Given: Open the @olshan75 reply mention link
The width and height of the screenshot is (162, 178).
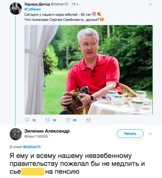Looking at the screenshot, I should [32, 147].
